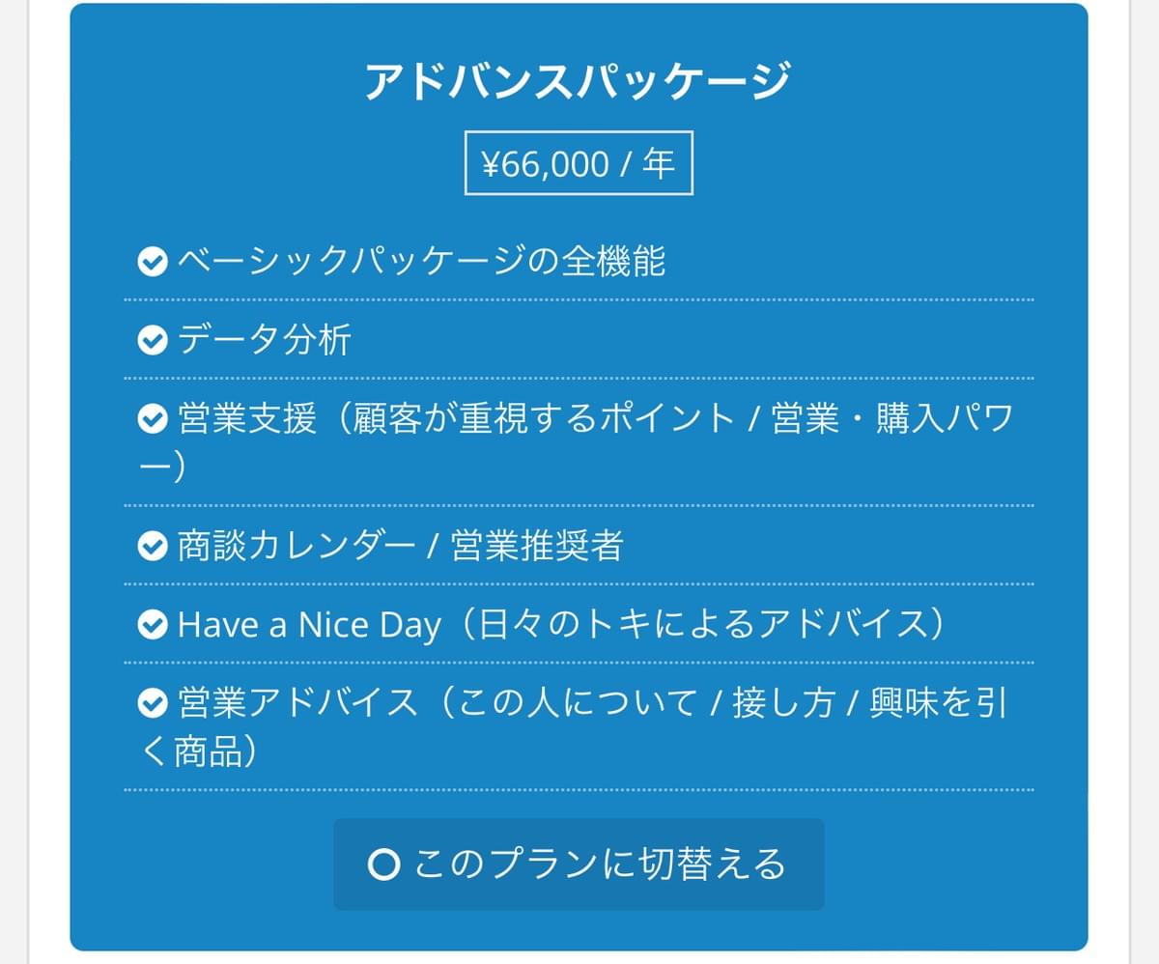Select the check mark icon before 営業支援
Image resolution: width=1159 pixels, height=964 pixels.
pyautogui.click(x=153, y=419)
